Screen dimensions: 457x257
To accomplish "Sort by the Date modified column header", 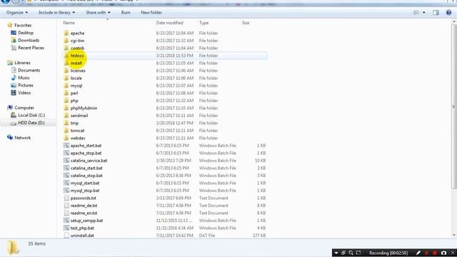I will click(170, 23).
